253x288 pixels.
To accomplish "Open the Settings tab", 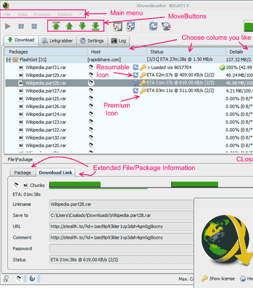I will tap(92, 41).
